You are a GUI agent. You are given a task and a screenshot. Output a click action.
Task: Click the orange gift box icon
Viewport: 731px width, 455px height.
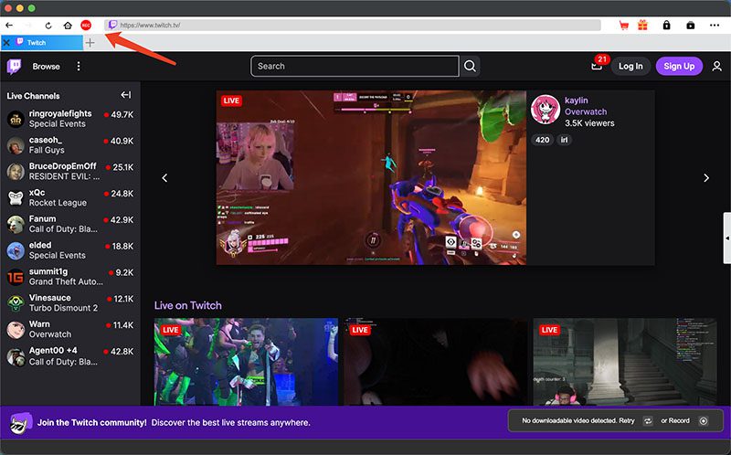[x=642, y=26]
